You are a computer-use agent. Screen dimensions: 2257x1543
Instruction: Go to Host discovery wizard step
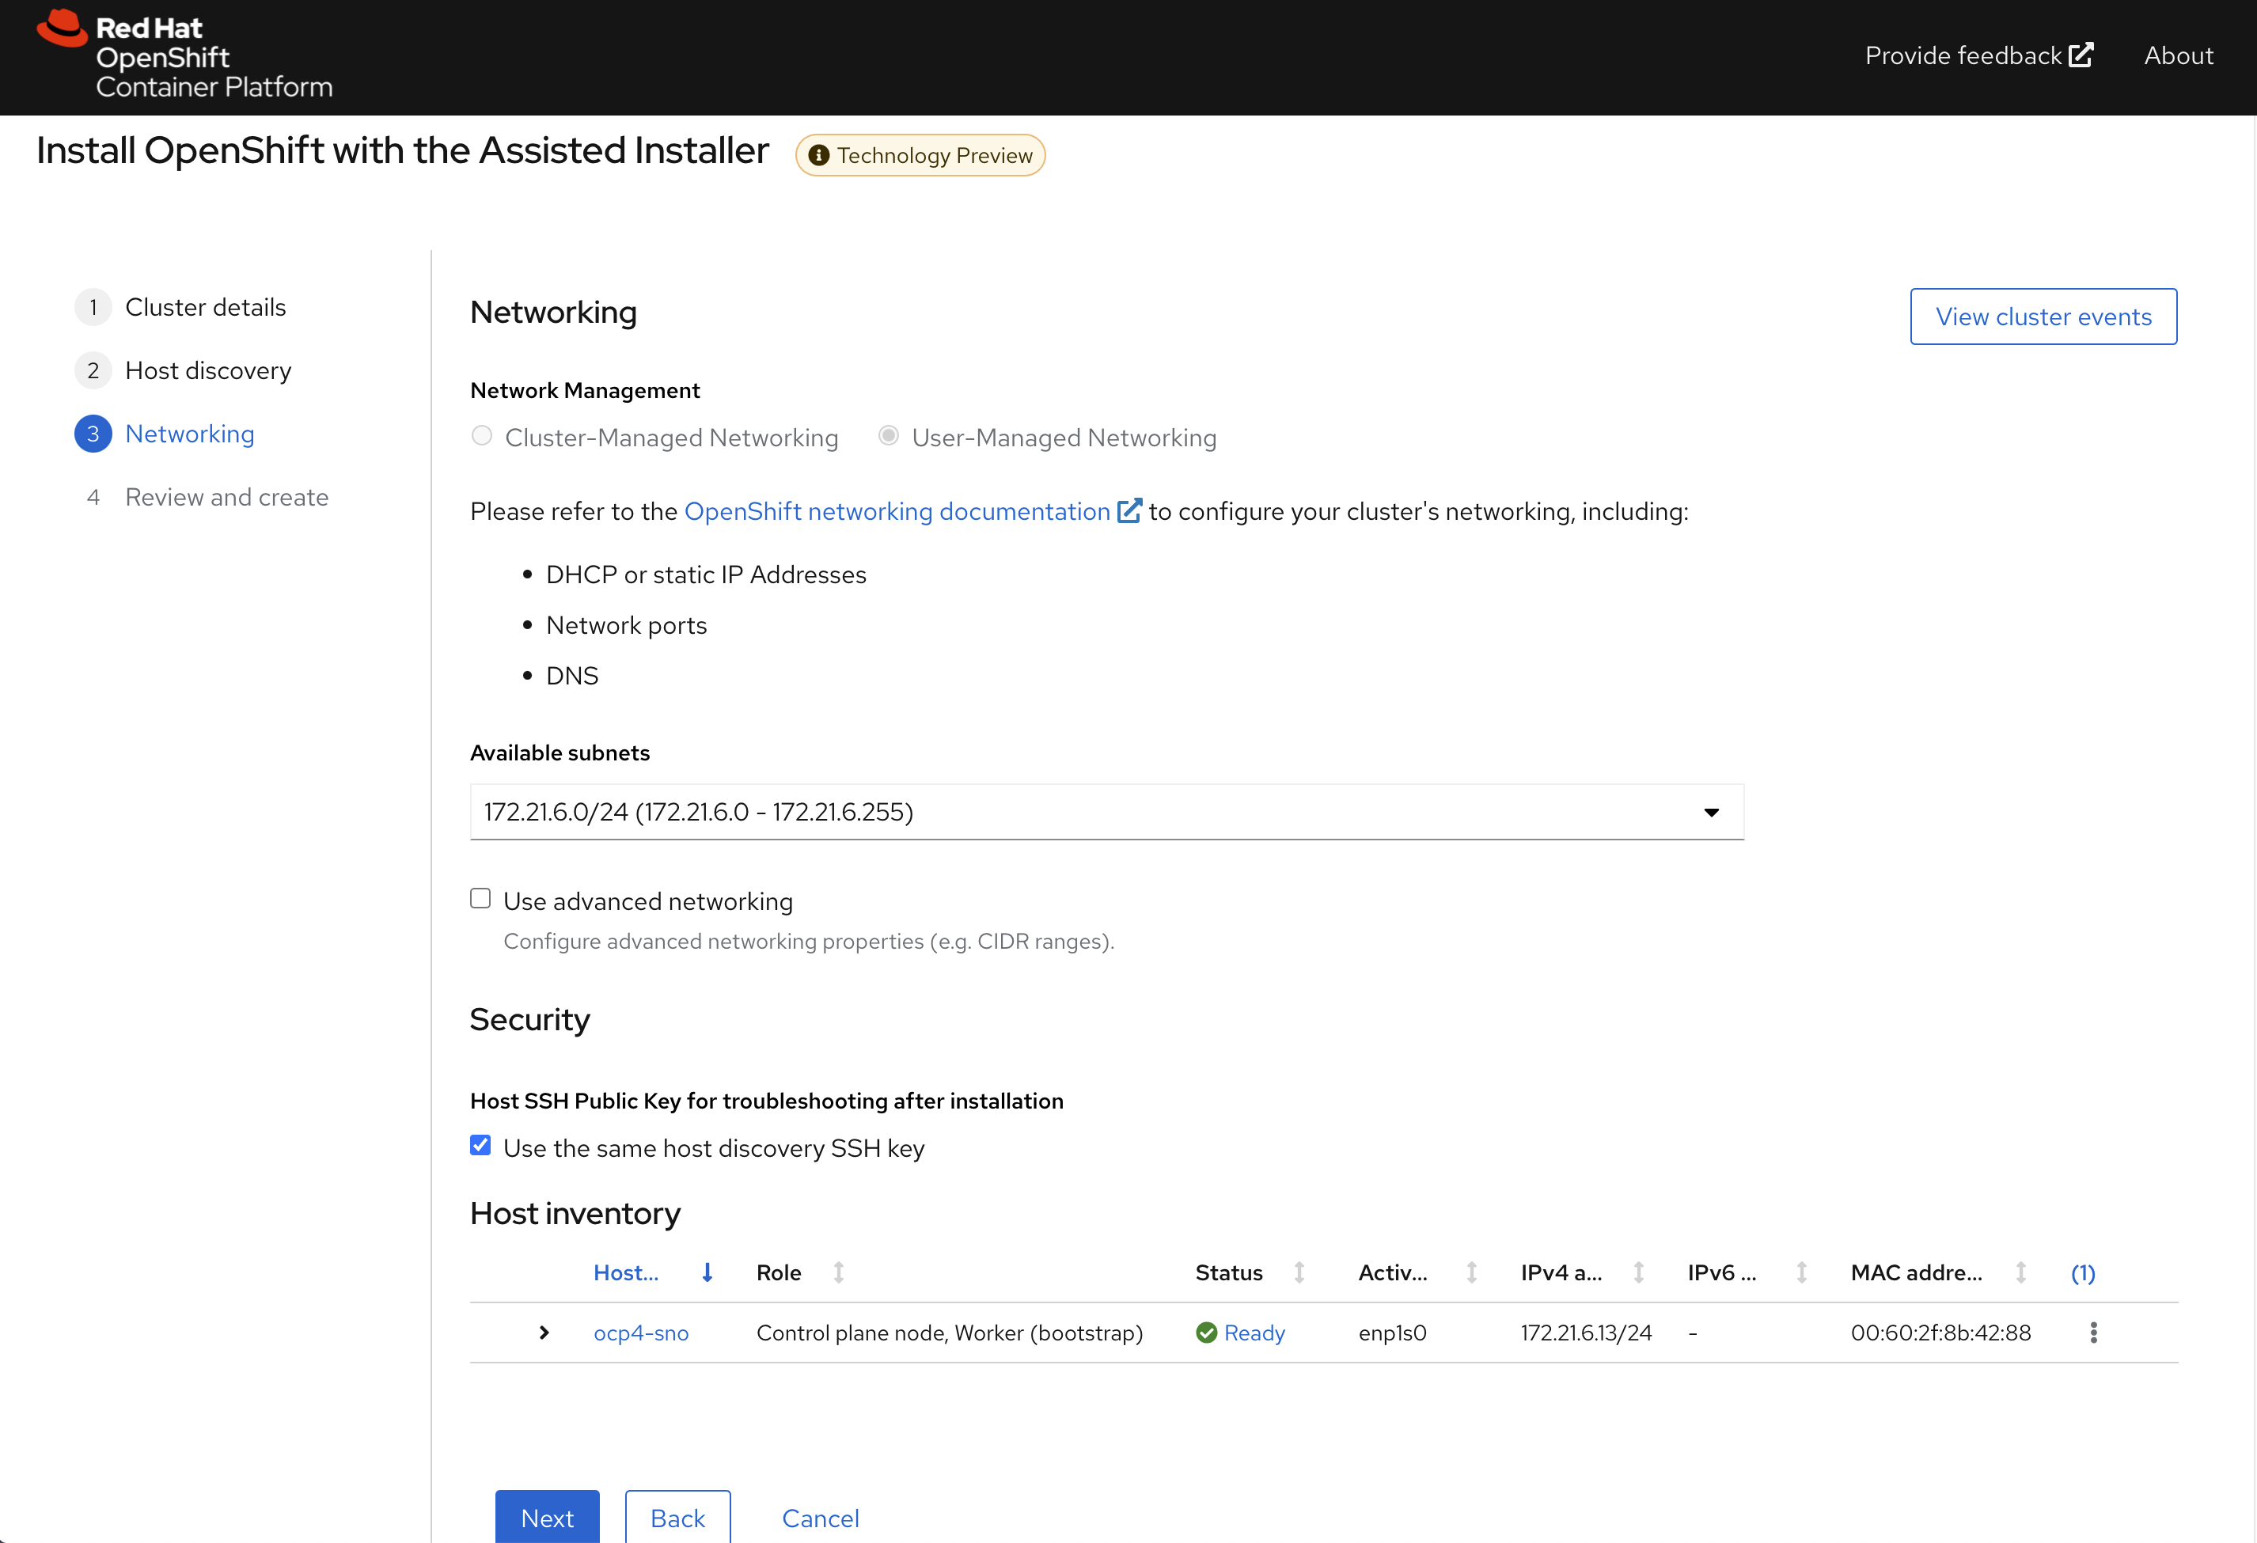pyautogui.click(x=208, y=371)
